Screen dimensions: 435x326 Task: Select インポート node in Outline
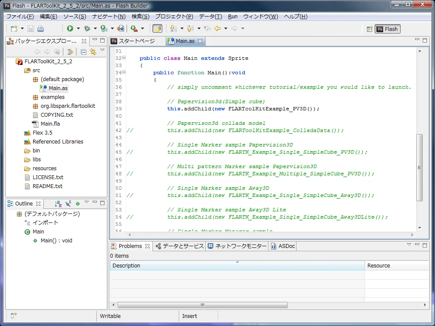(45, 223)
